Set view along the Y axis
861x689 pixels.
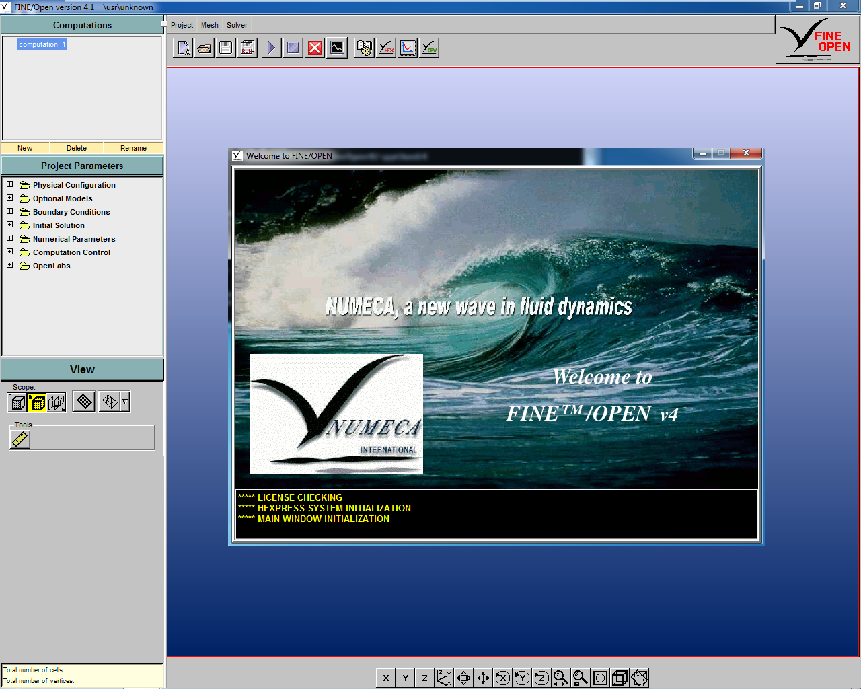pos(406,678)
